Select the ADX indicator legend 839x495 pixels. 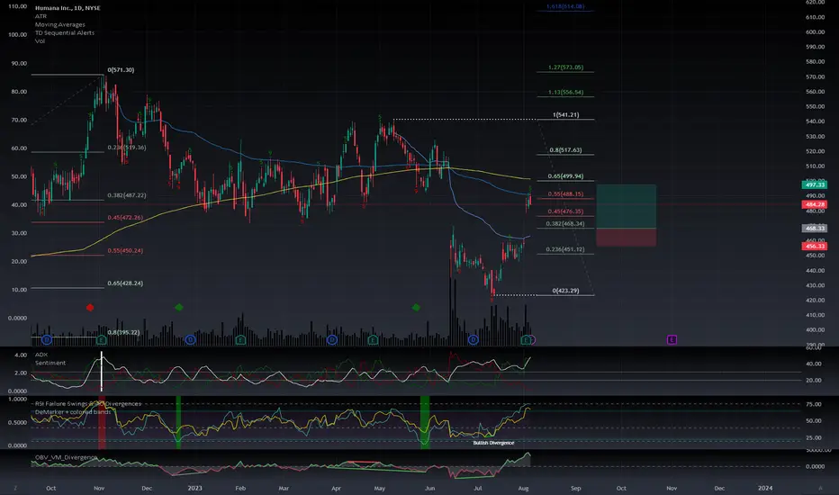pyautogui.click(x=41, y=355)
